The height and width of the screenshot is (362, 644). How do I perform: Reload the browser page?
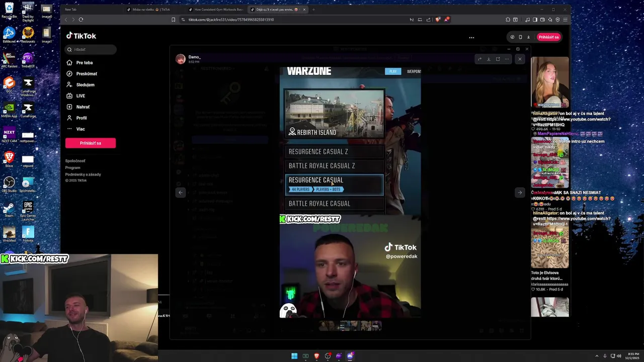point(80,20)
